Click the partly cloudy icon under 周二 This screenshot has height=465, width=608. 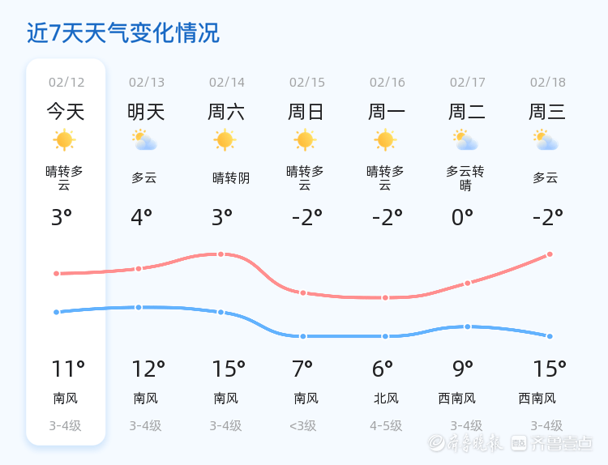pos(465,141)
